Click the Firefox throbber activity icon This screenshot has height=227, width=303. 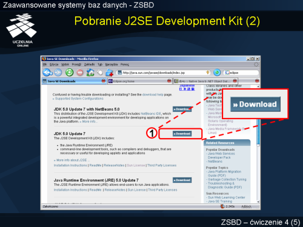pos(256,64)
